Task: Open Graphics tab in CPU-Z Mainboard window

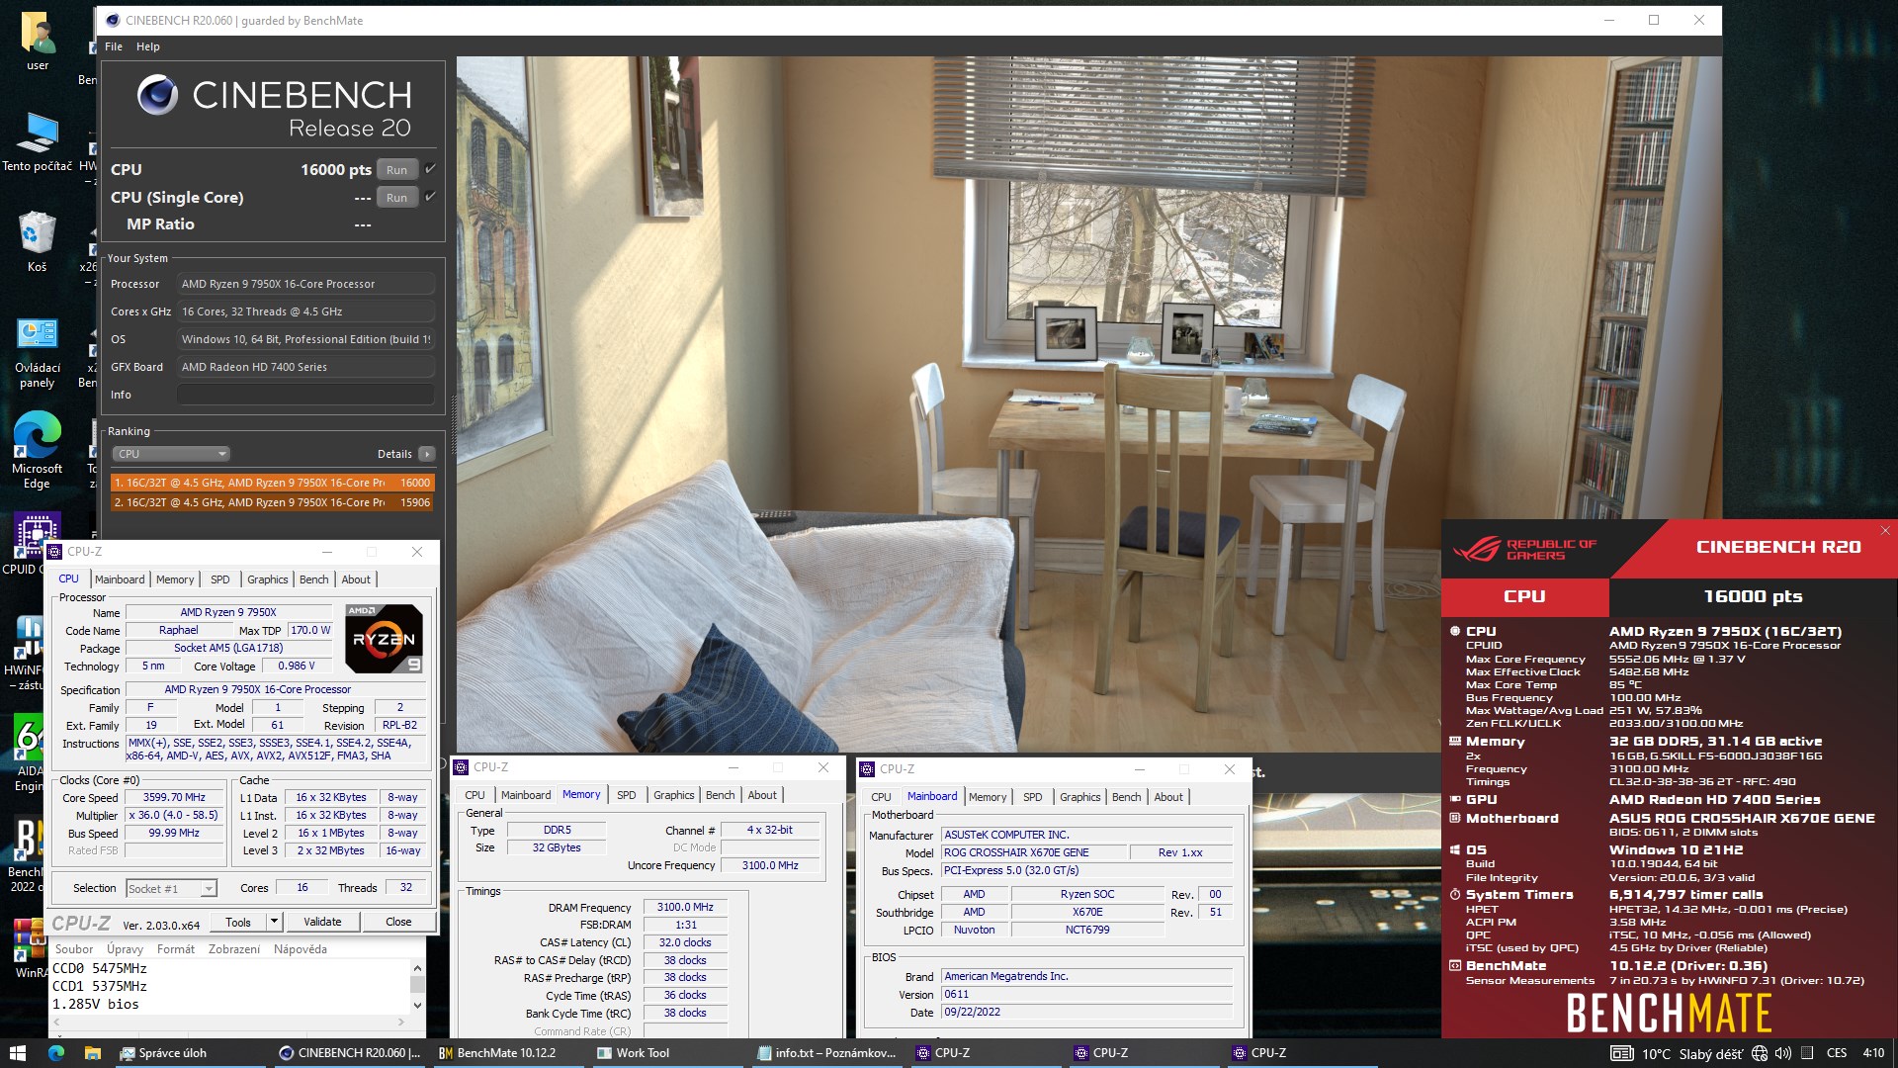Action: 1079,797
